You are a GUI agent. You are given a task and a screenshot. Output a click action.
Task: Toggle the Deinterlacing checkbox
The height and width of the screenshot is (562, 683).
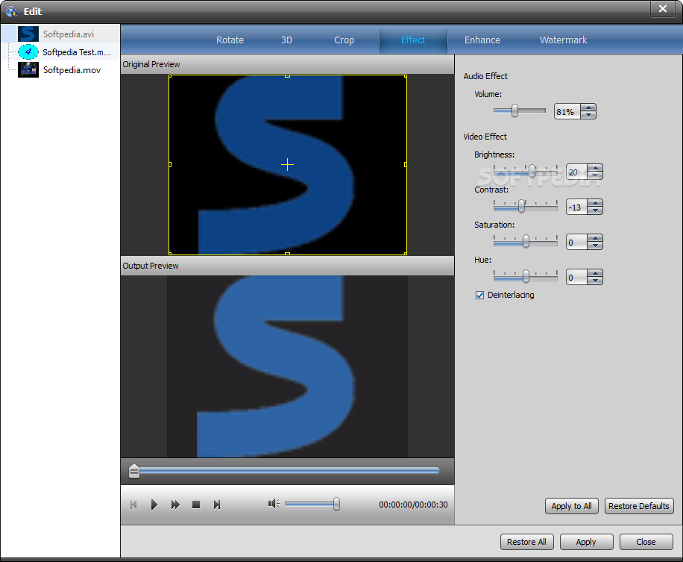pyautogui.click(x=479, y=295)
